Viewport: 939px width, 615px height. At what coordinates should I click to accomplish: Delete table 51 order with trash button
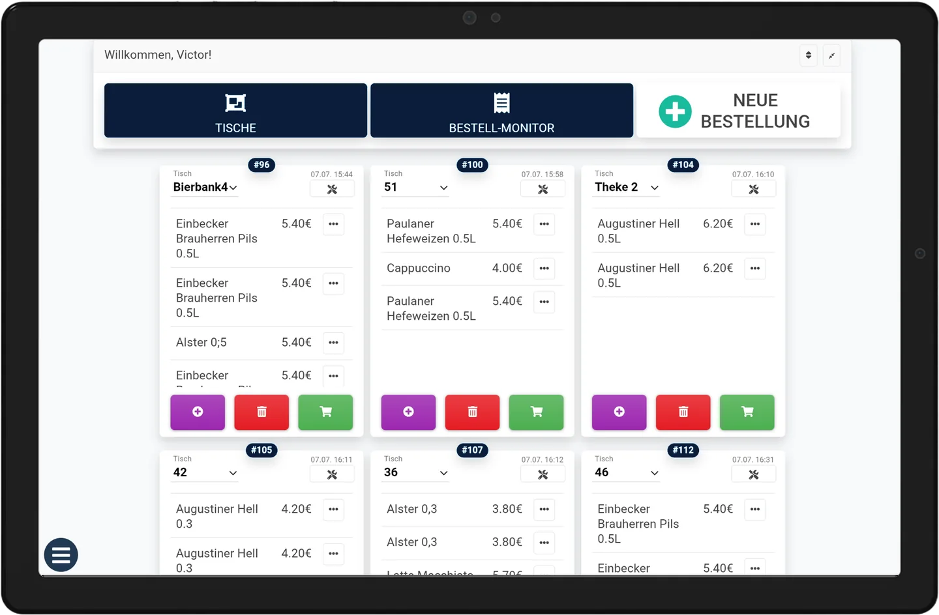(472, 412)
